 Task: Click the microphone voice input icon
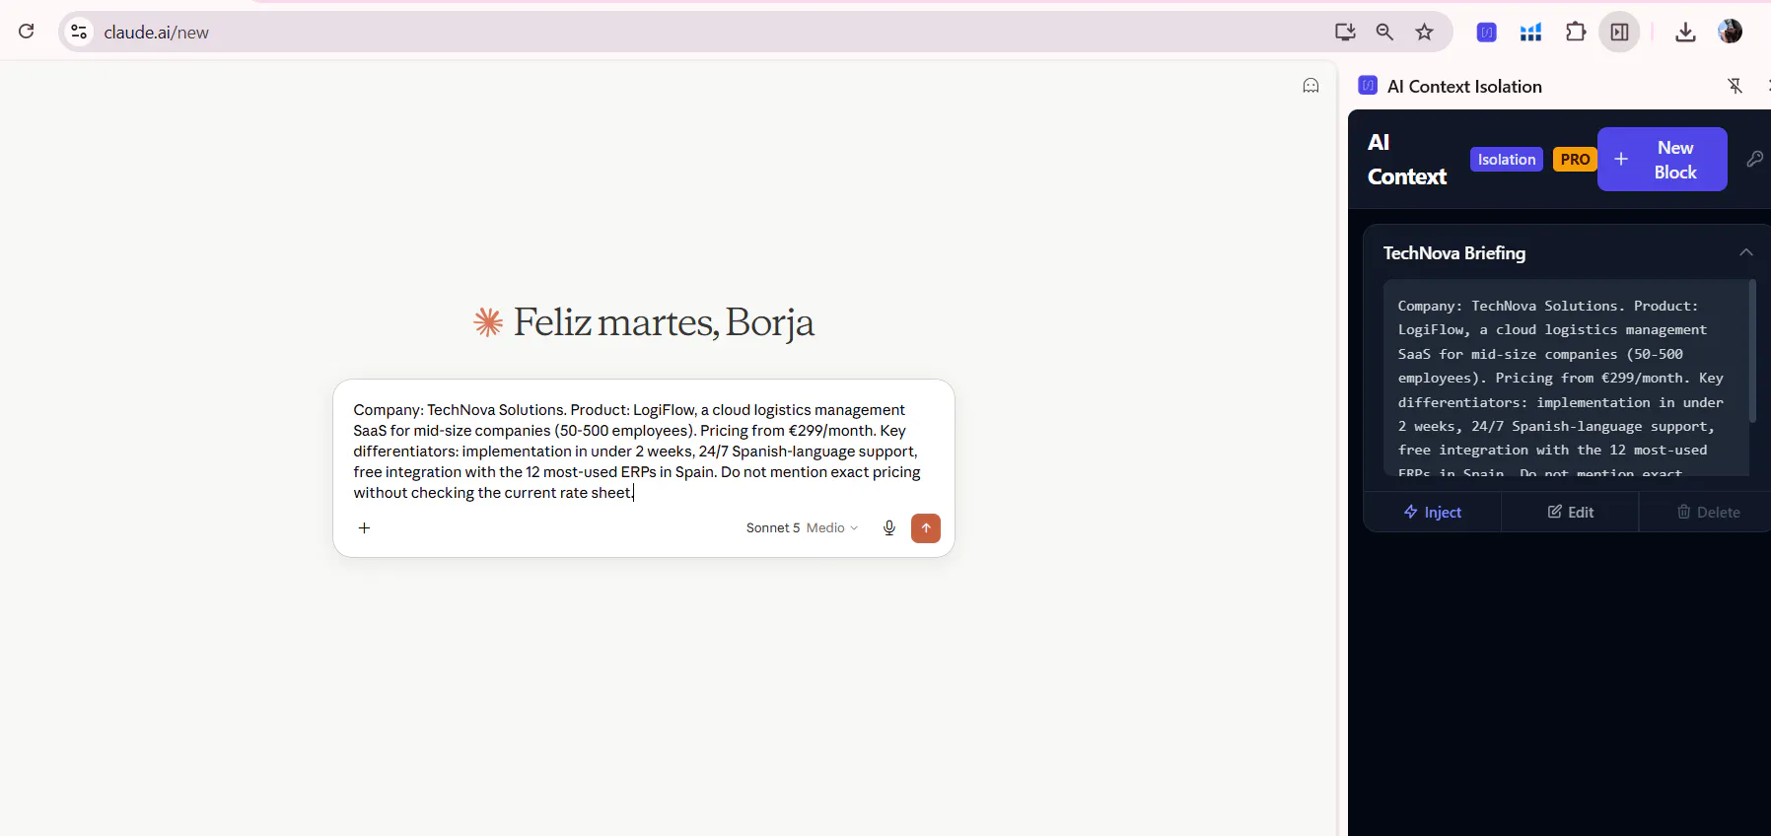coord(888,527)
